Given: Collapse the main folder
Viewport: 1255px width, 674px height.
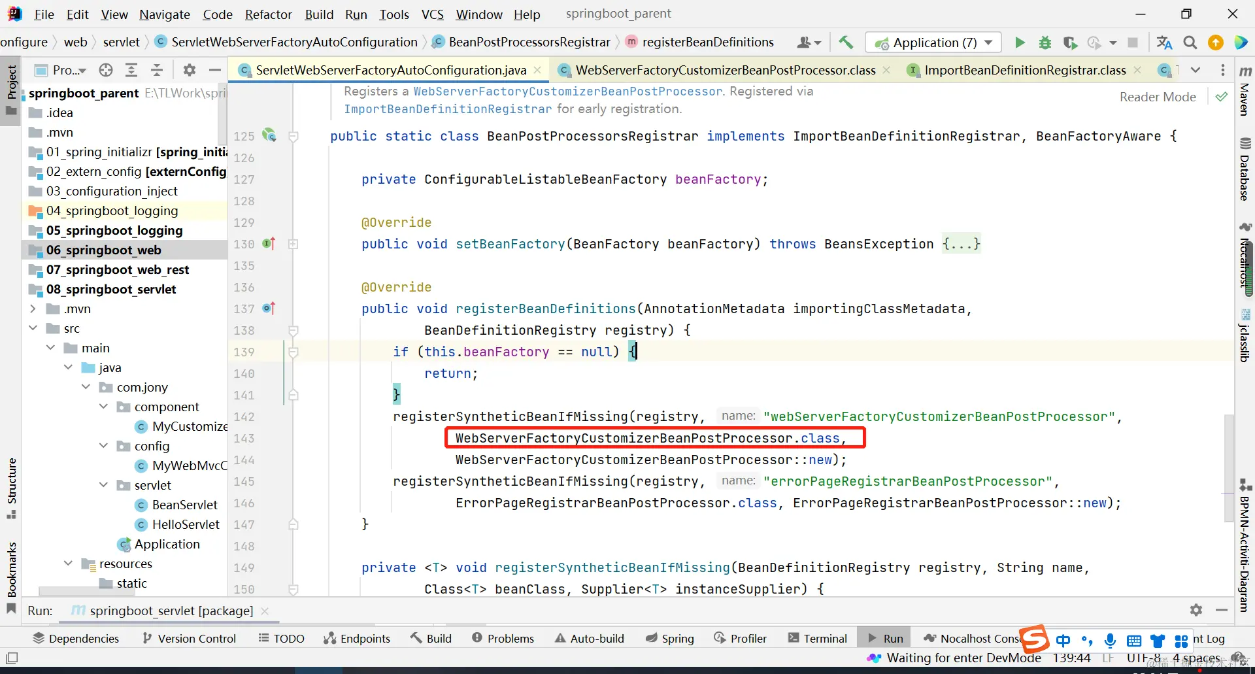Looking at the screenshot, I should point(50,348).
